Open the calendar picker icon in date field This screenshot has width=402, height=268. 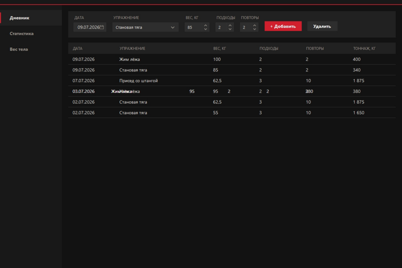click(x=102, y=27)
